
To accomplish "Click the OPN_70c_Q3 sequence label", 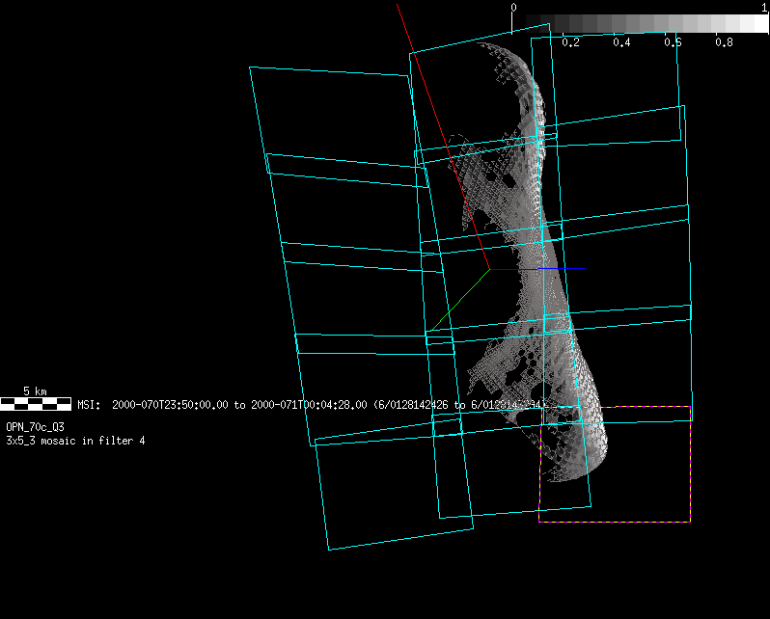I will 35,426.
